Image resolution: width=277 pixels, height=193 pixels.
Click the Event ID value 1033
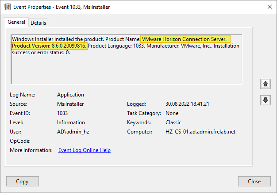point(62,113)
